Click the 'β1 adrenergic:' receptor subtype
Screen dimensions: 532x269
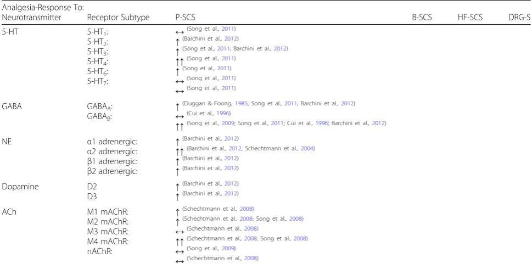(113, 161)
